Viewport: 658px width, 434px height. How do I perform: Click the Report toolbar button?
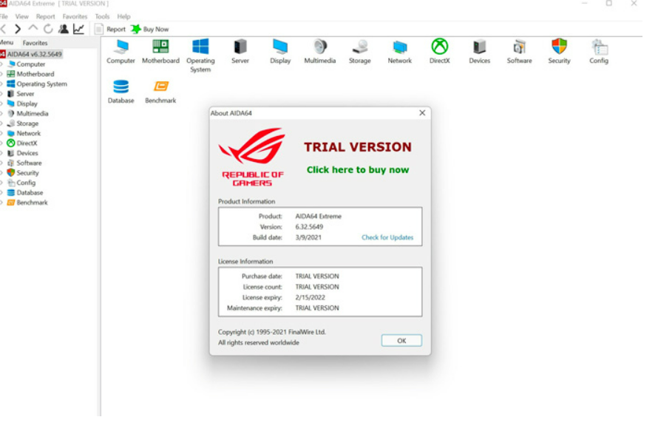pos(110,29)
